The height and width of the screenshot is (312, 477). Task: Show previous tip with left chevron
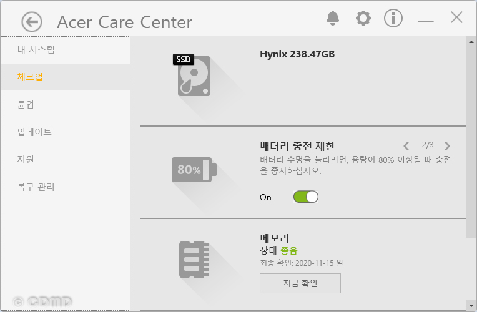(406, 146)
